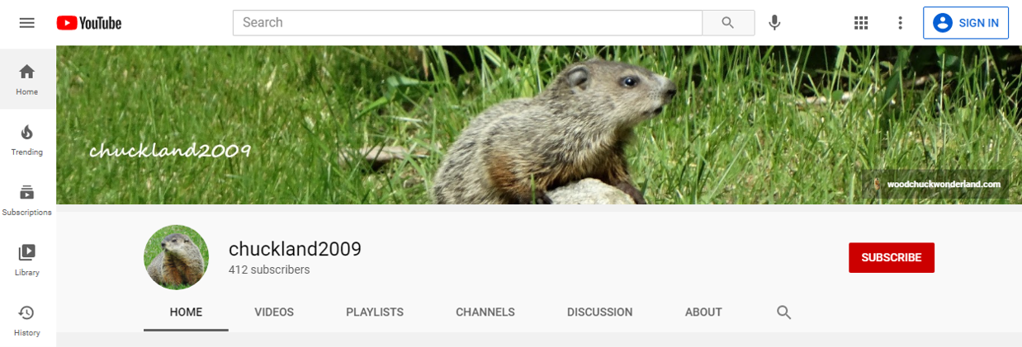1022x347 pixels.
Task: Open the hamburger guide menu
Action: (27, 23)
